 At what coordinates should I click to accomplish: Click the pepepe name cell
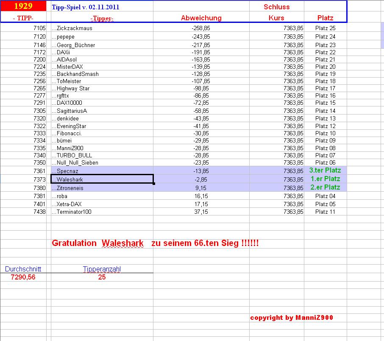point(102,36)
